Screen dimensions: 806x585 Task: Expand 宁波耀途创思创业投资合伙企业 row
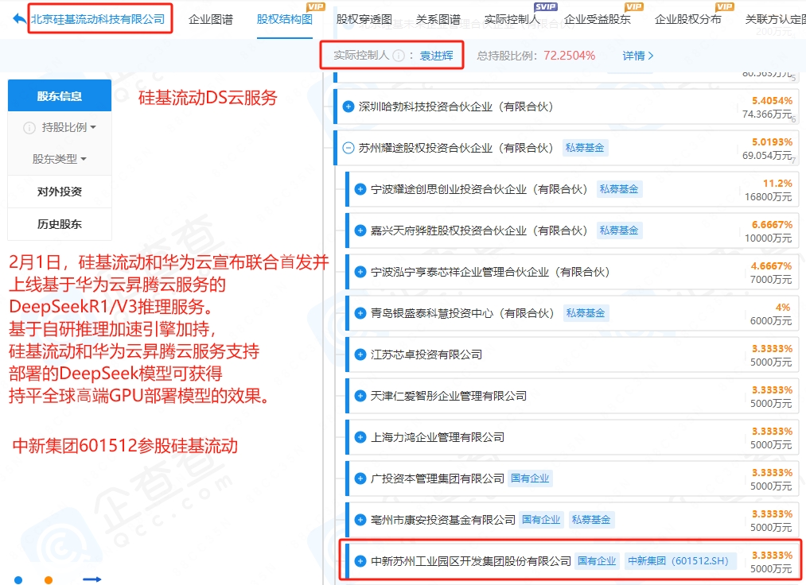tap(360, 189)
